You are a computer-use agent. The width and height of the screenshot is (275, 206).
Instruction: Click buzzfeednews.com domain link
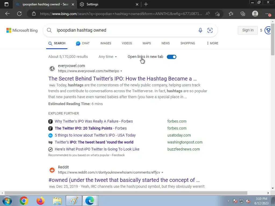tap(183, 149)
